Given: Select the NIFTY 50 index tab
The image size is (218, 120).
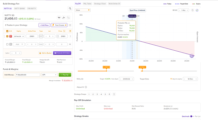Looking at the screenshot, I should tap(8, 9).
